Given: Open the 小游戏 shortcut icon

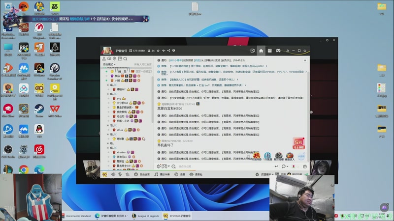Looking at the screenshot, I should click(x=301, y=156).
